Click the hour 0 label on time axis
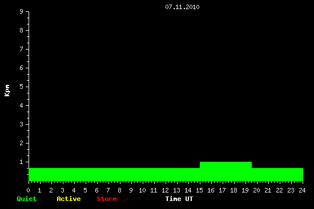This screenshot has width=314, height=209. (x=28, y=190)
